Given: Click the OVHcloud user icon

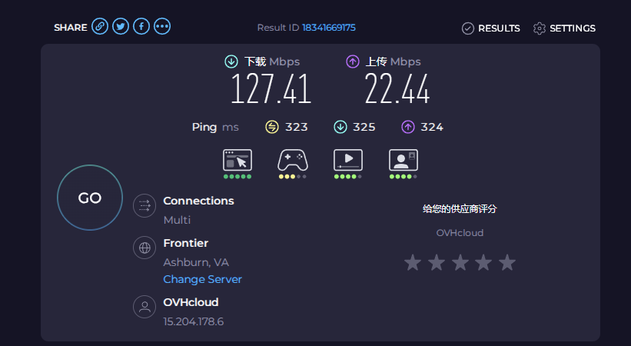Looking at the screenshot, I should click(144, 307).
